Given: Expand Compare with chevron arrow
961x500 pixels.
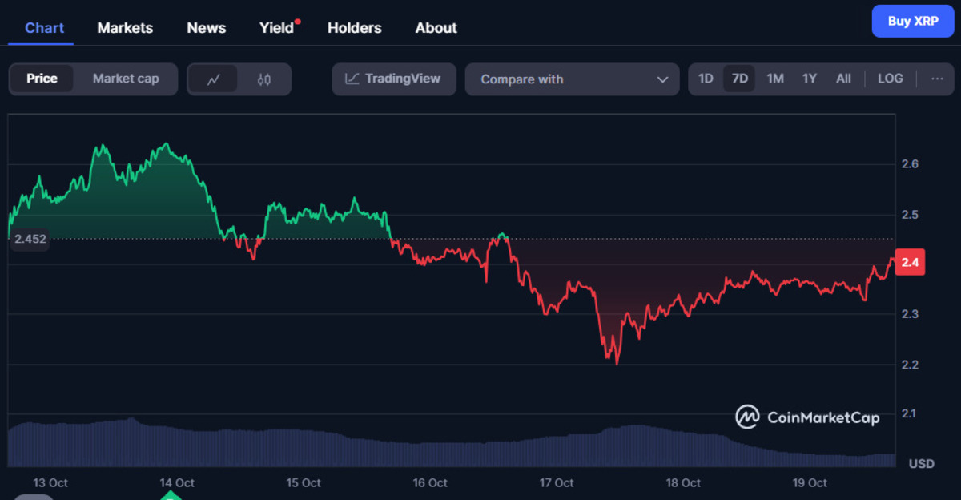Looking at the screenshot, I should pos(662,79).
